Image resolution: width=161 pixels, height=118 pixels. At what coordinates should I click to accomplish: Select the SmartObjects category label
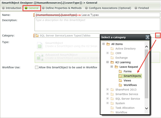tap(132, 76)
